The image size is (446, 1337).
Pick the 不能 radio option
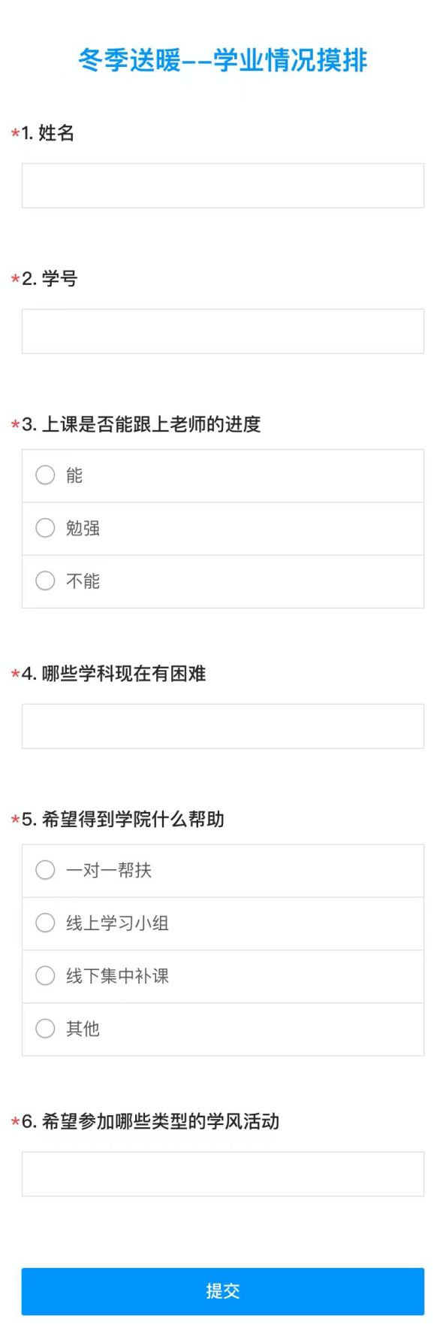click(222, 581)
